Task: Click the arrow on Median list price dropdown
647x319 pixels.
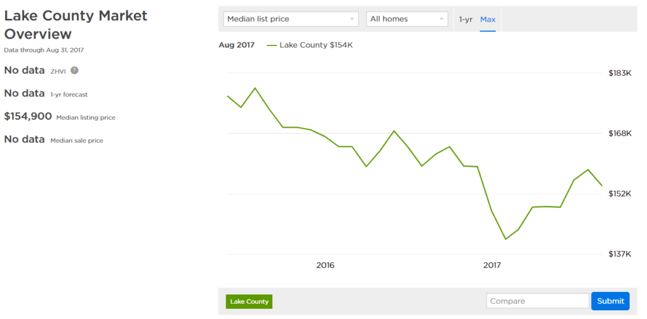Action: coord(351,19)
